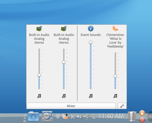
Task: Click the orange Clementine icon in mixer
Action: [115, 29]
